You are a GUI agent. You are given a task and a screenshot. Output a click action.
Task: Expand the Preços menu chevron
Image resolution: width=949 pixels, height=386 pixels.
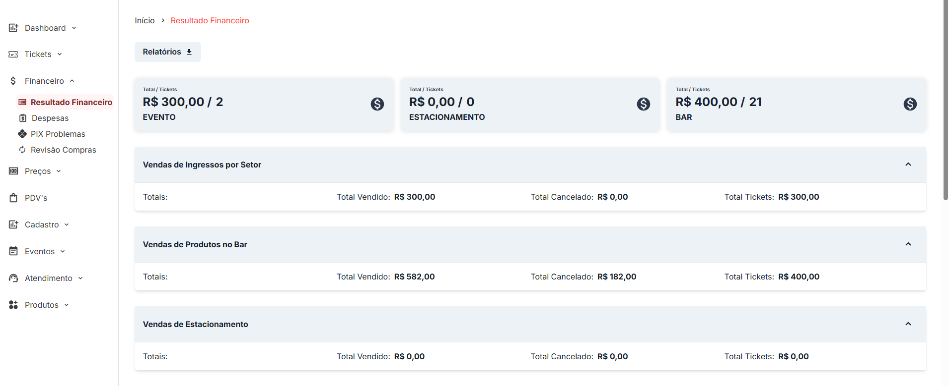[59, 171]
